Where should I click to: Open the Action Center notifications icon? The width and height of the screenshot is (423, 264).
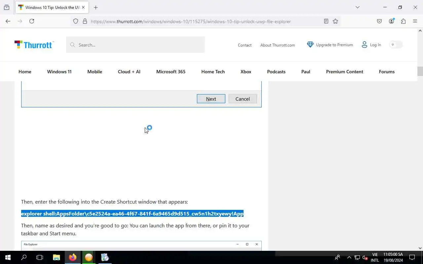point(412,257)
